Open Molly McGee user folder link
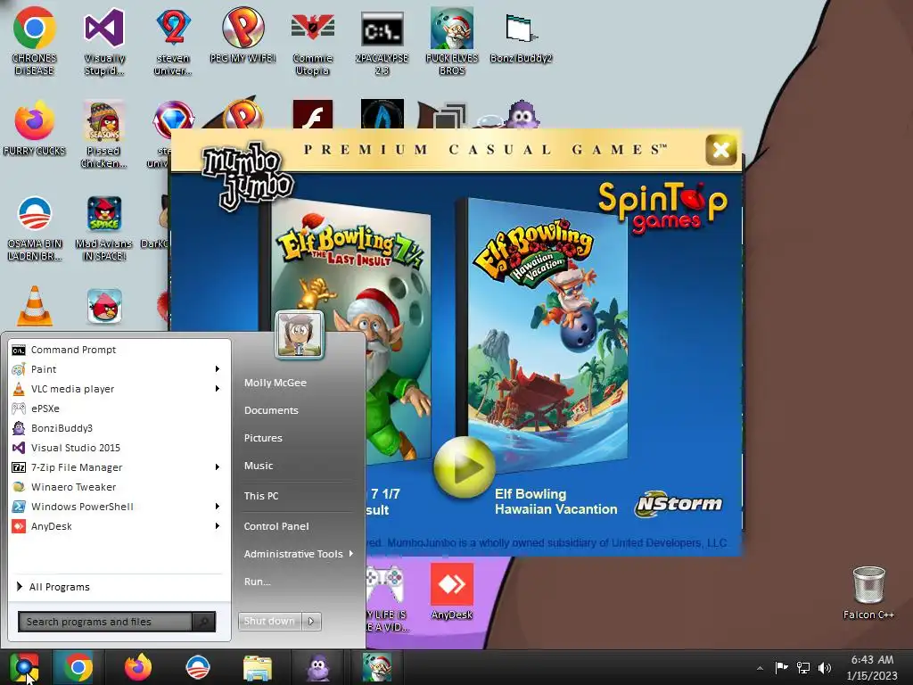 [x=276, y=383]
